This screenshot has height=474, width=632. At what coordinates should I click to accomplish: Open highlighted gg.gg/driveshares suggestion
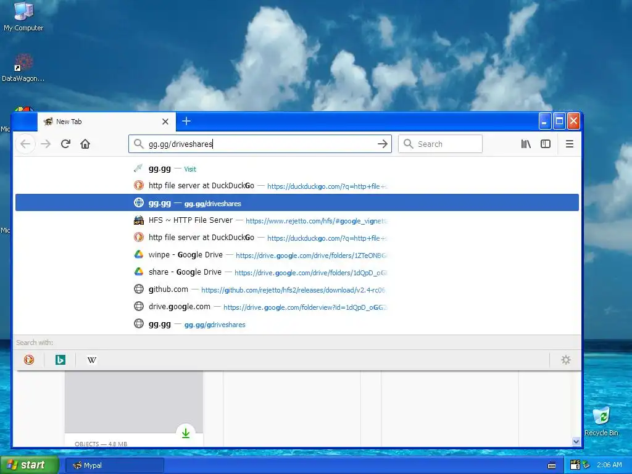pyautogui.click(x=297, y=202)
